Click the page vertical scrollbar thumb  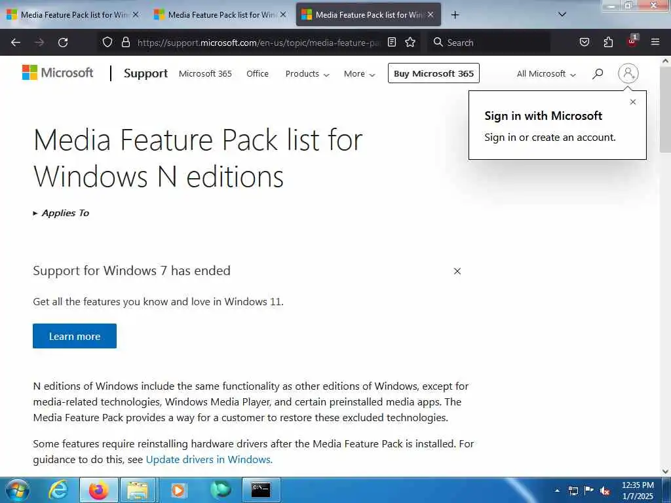pos(666,109)
